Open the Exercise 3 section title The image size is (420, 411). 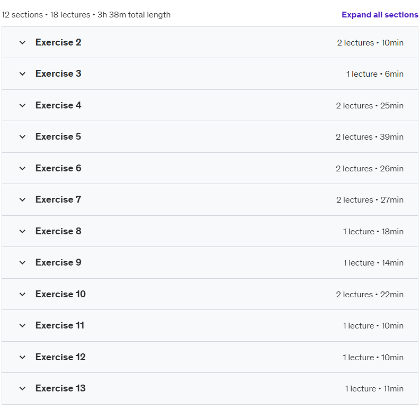pyautogui.click(x=58, y=74)
